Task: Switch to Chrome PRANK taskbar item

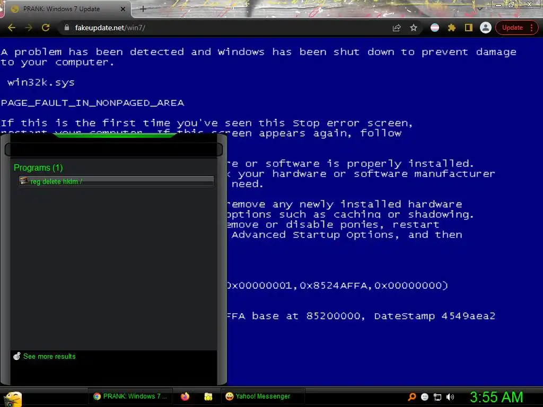Action: (130, 396)
